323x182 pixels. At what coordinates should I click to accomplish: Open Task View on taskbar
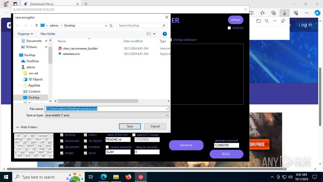click(x=91, y=177)
